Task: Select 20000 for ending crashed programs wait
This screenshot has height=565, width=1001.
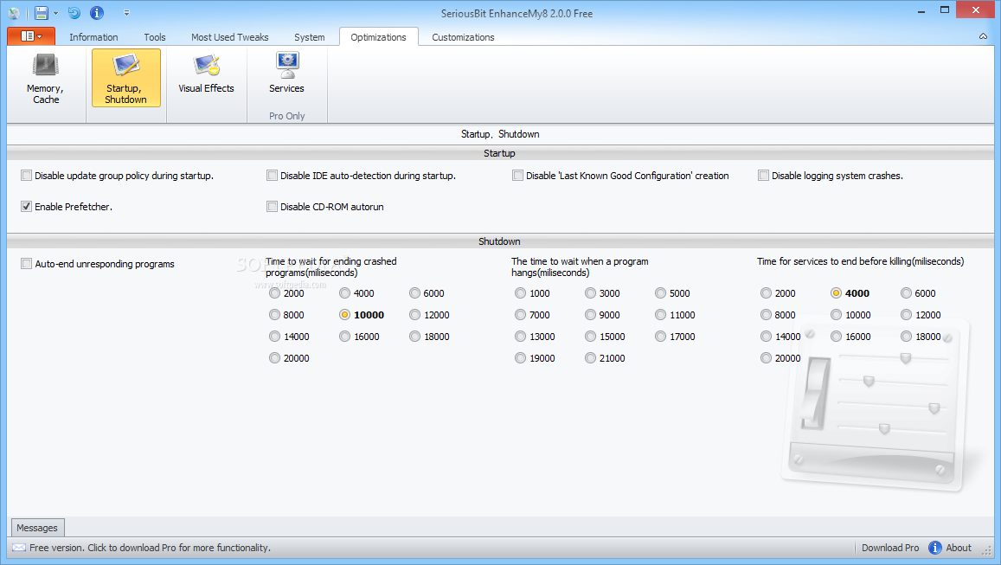Action: click(x=274, y=358)
